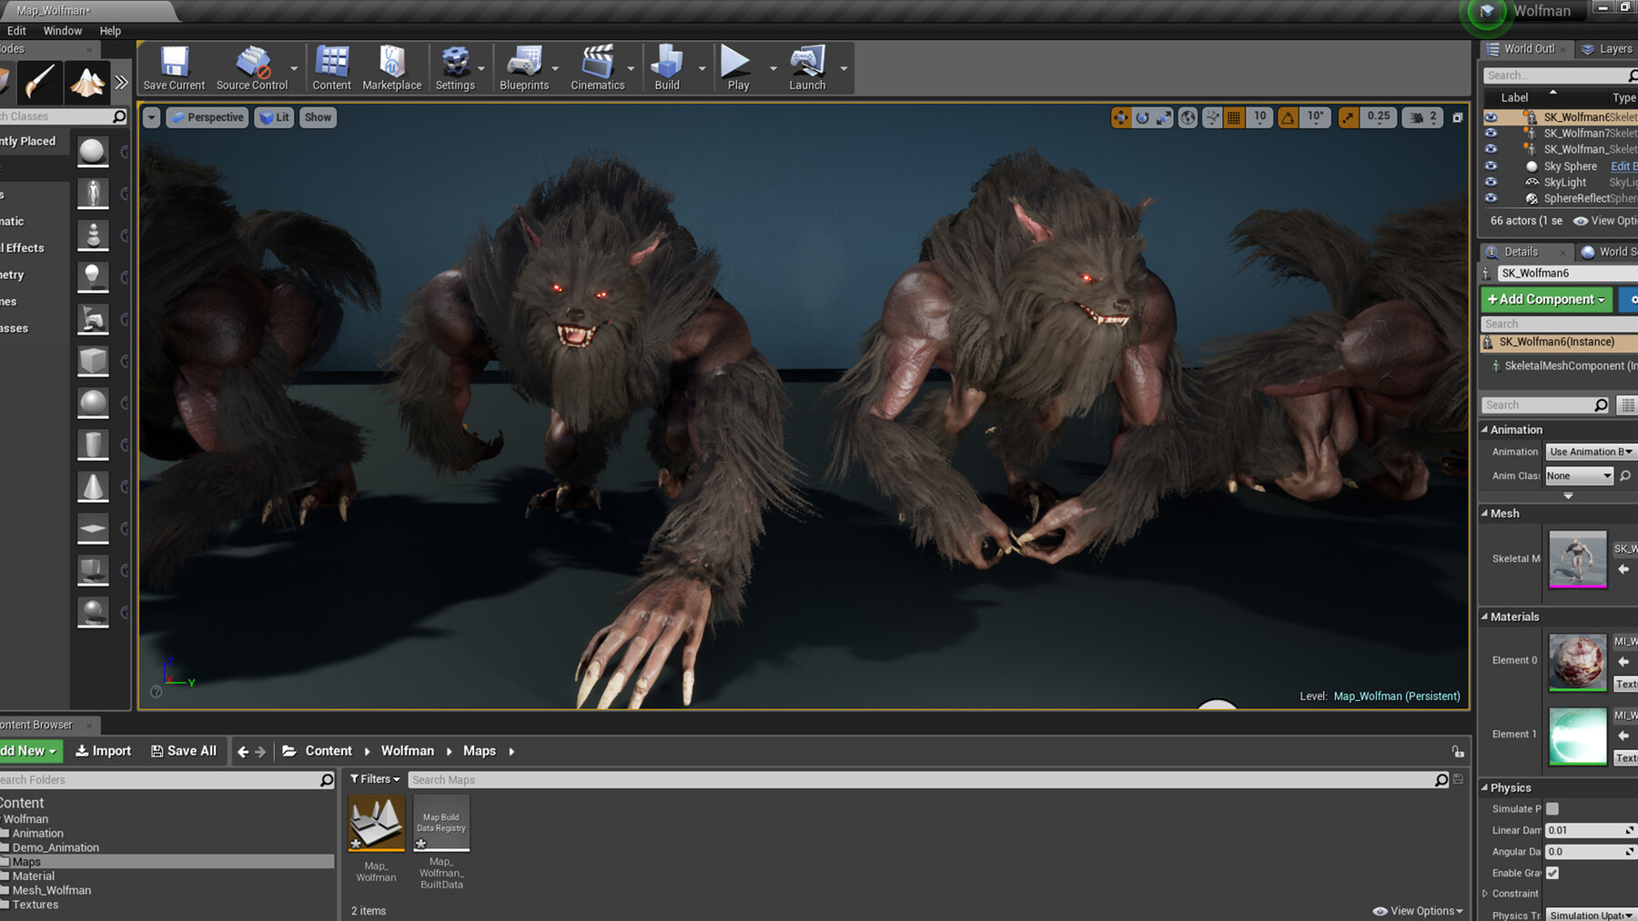
Task: Click the Launch toolbar icon
Action: [x=807, y=68]
